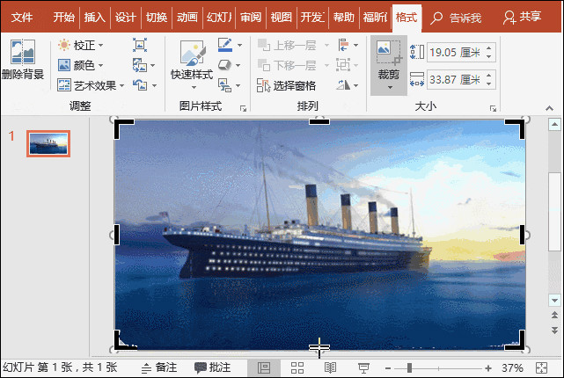Screen dimensions: 564x378
Task: Open the Color (颜色) dropdown
Action: coord(81,65)
